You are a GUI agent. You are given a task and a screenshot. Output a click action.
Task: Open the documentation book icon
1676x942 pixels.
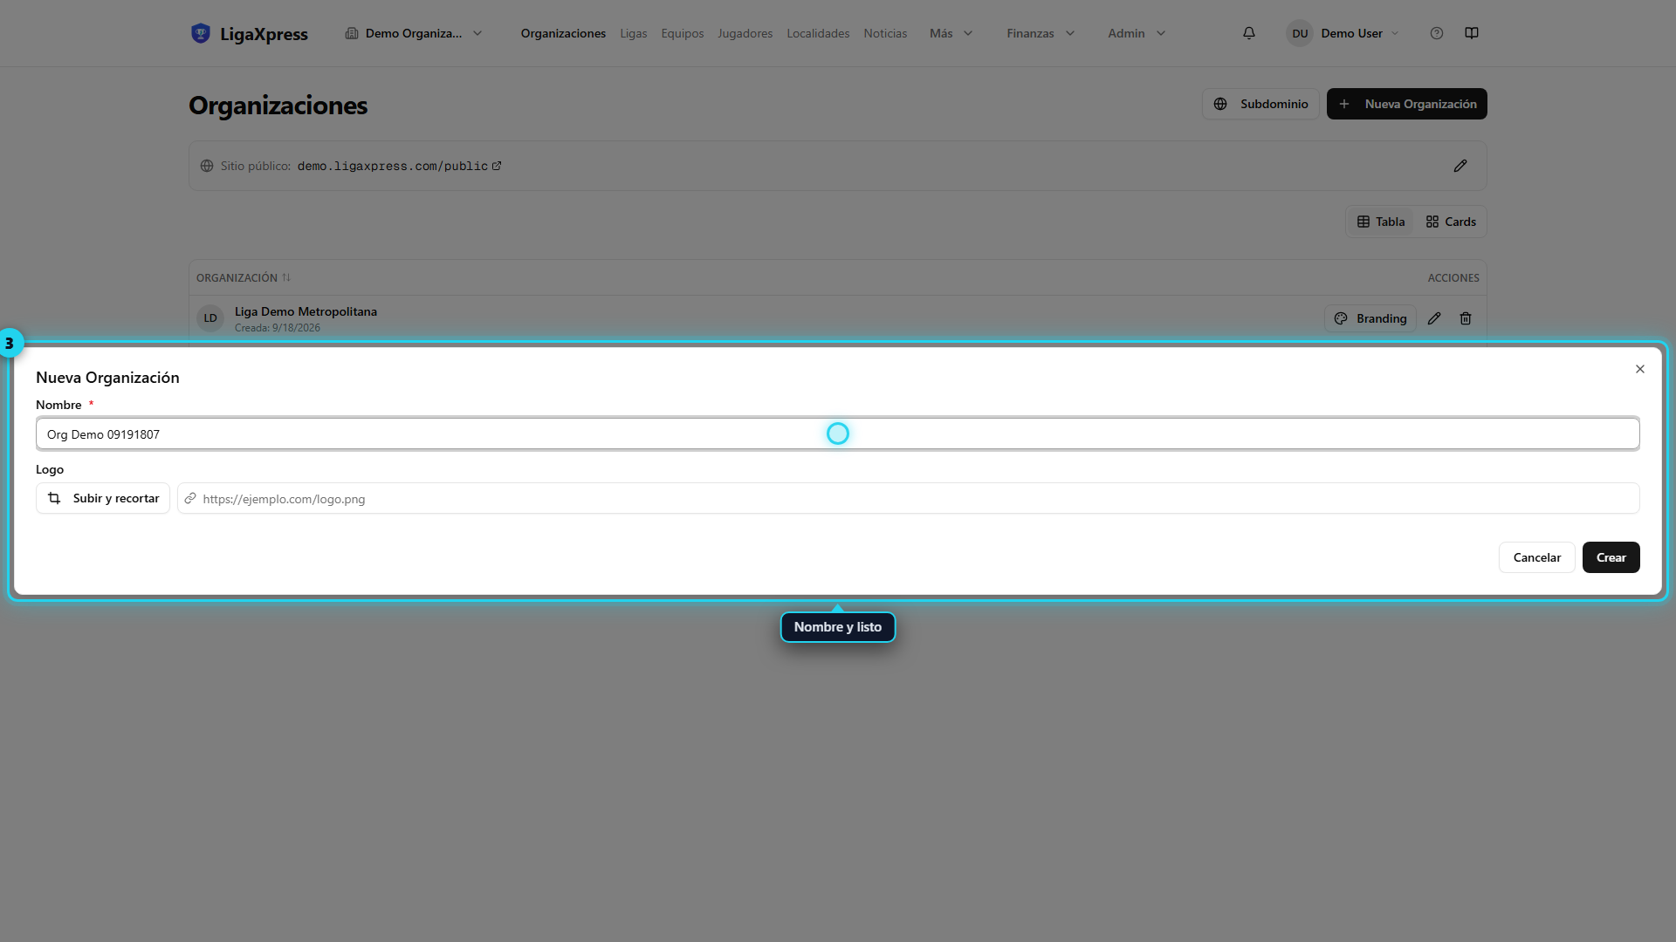1472,33
